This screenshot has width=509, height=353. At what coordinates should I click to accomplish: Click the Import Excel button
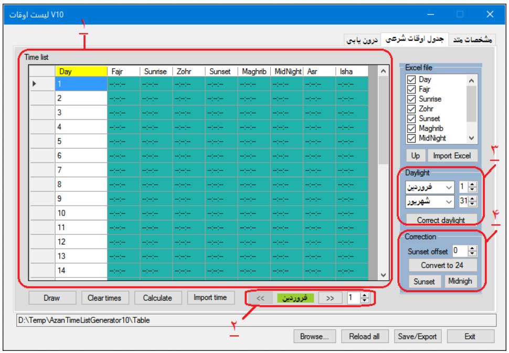452,156
